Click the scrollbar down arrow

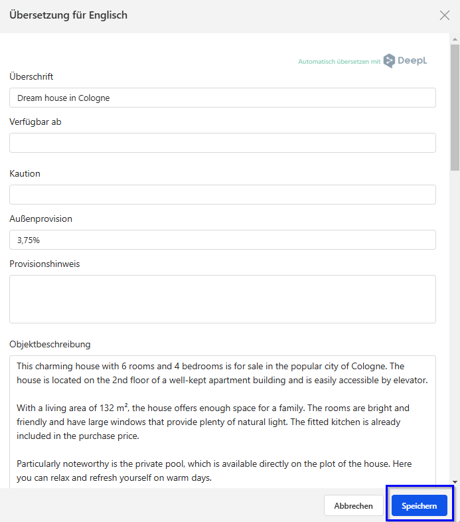[455, 482]
